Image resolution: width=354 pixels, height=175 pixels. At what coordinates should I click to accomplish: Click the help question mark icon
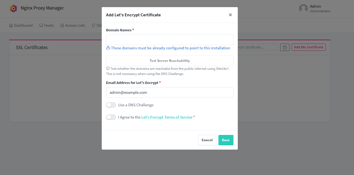(285, 47)
